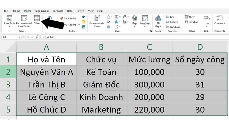Click the Insert Function fx button

coord(37,37)
